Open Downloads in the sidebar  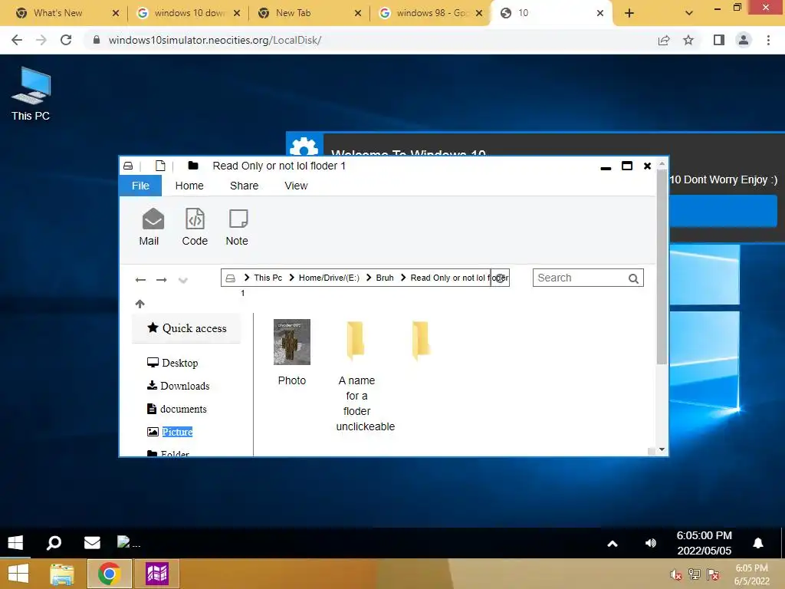(x=178, y=386)
